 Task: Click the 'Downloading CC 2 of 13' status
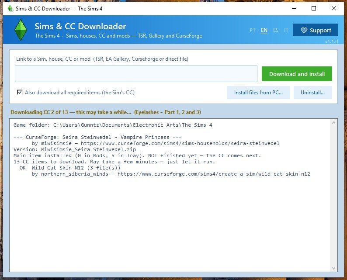(x=106, y=112)
